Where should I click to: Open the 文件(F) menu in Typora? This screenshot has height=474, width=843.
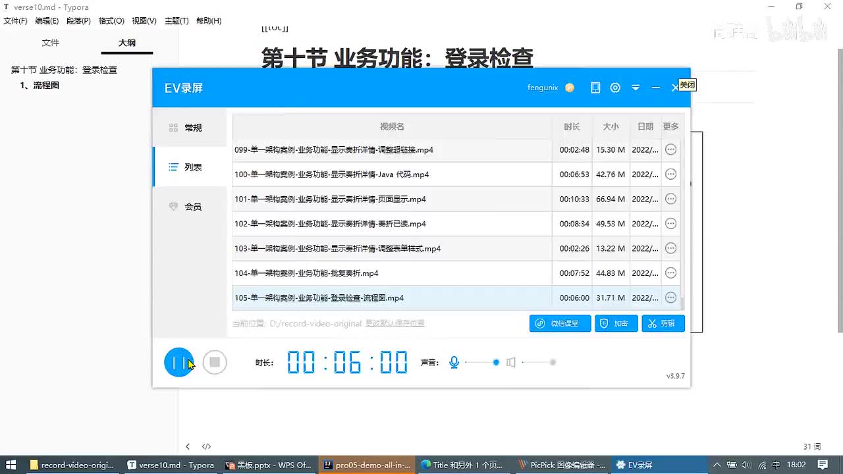point(15,21)
